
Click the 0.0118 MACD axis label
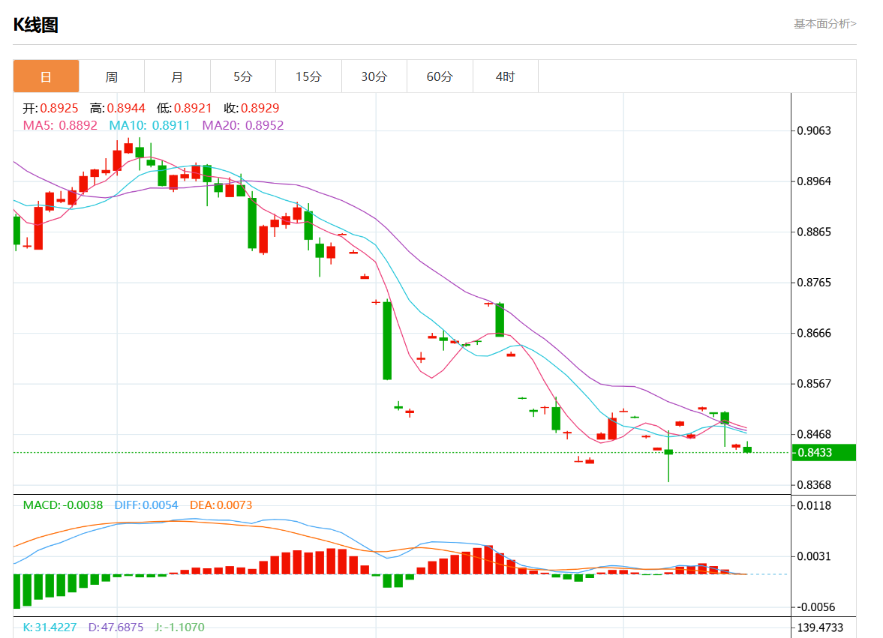[x=814, y=505]
